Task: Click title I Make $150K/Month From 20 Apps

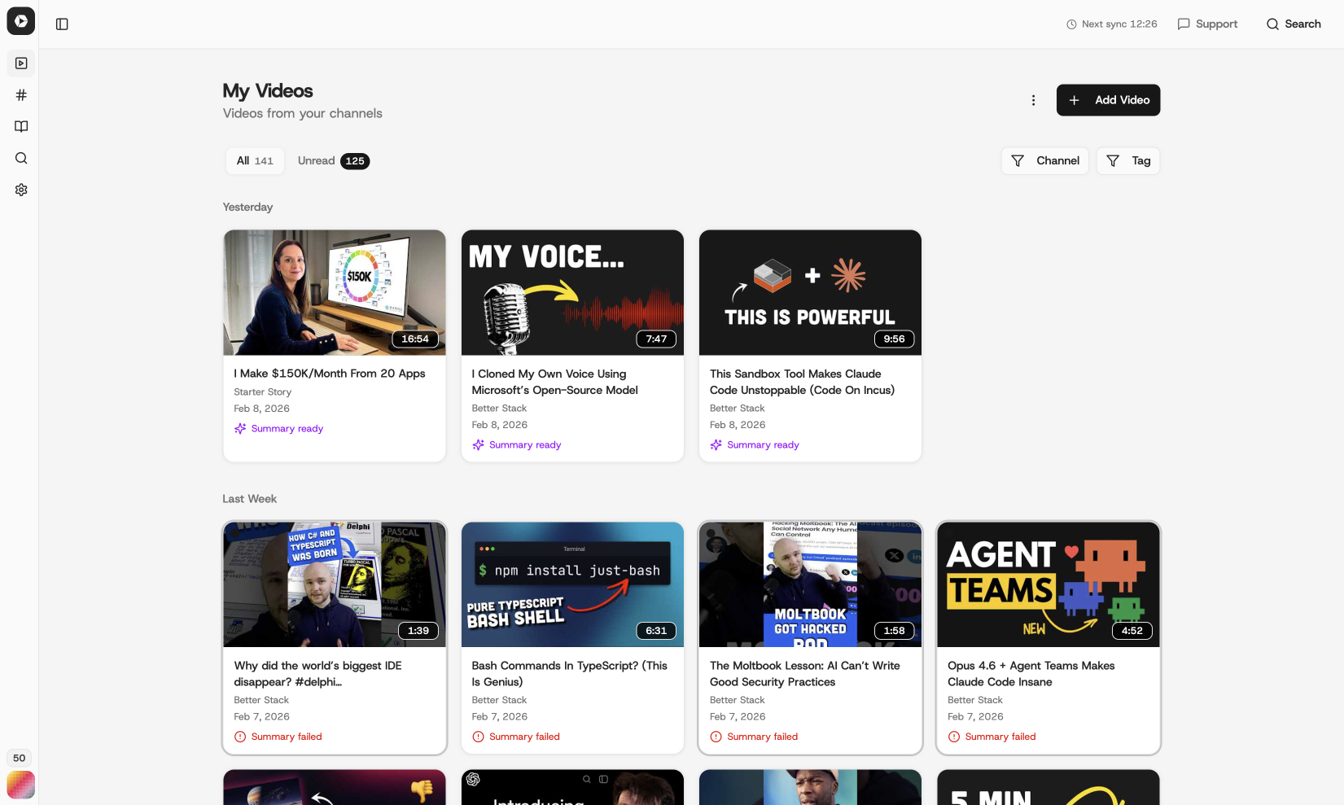Action: tap(330, 374)
